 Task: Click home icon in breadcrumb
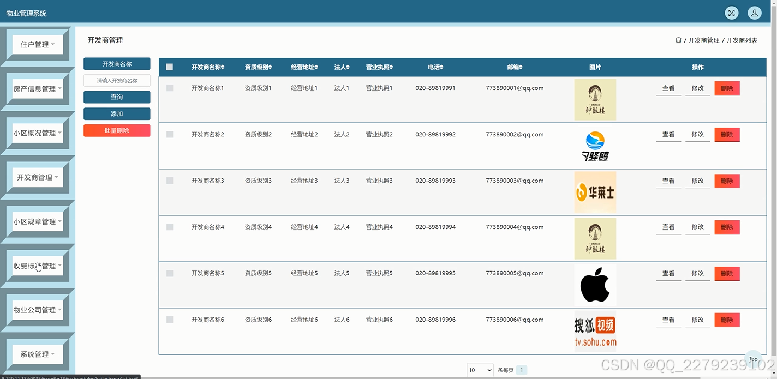click(678, 40)
